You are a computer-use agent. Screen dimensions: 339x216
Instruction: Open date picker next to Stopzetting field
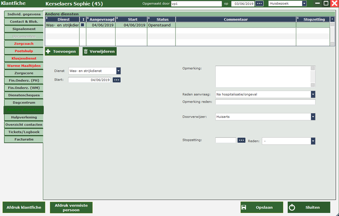(x=241, y=140)
